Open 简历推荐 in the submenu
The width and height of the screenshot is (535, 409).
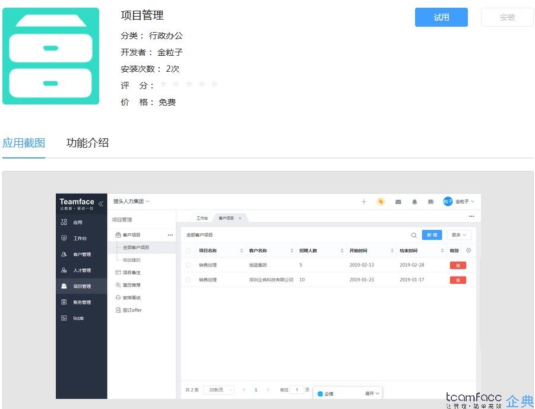tap(131, 285)
